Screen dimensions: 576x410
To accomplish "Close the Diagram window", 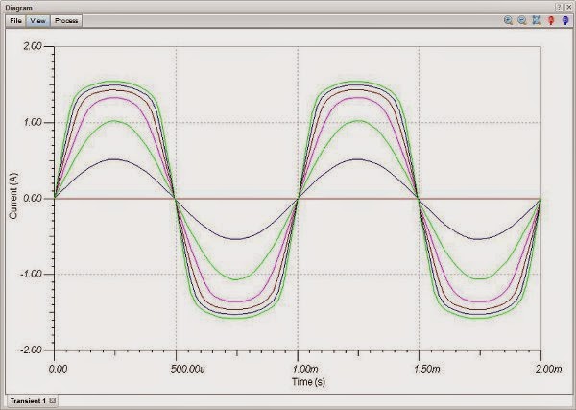I will coord(568,7).
